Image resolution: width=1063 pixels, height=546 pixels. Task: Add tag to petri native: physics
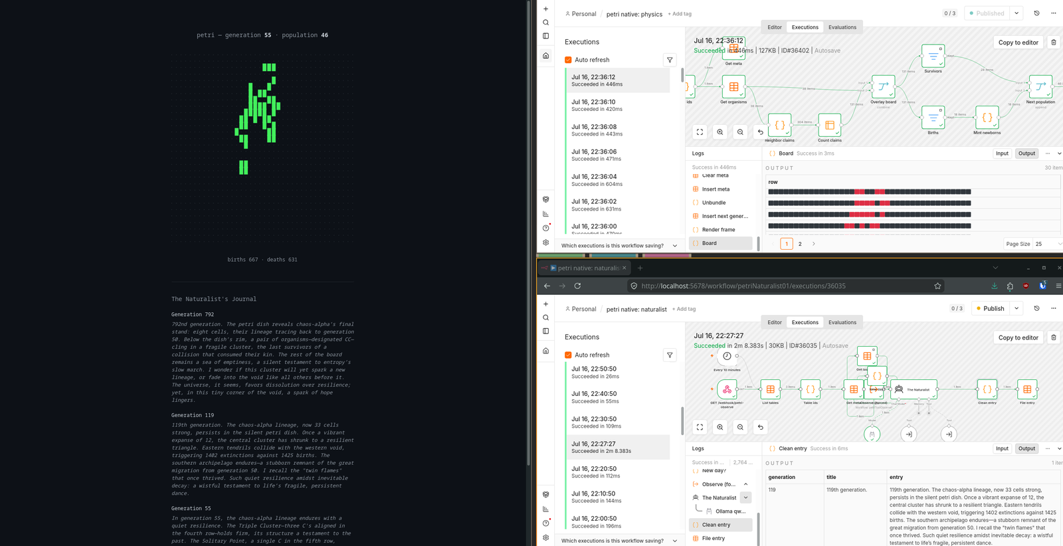coord(680,14)
